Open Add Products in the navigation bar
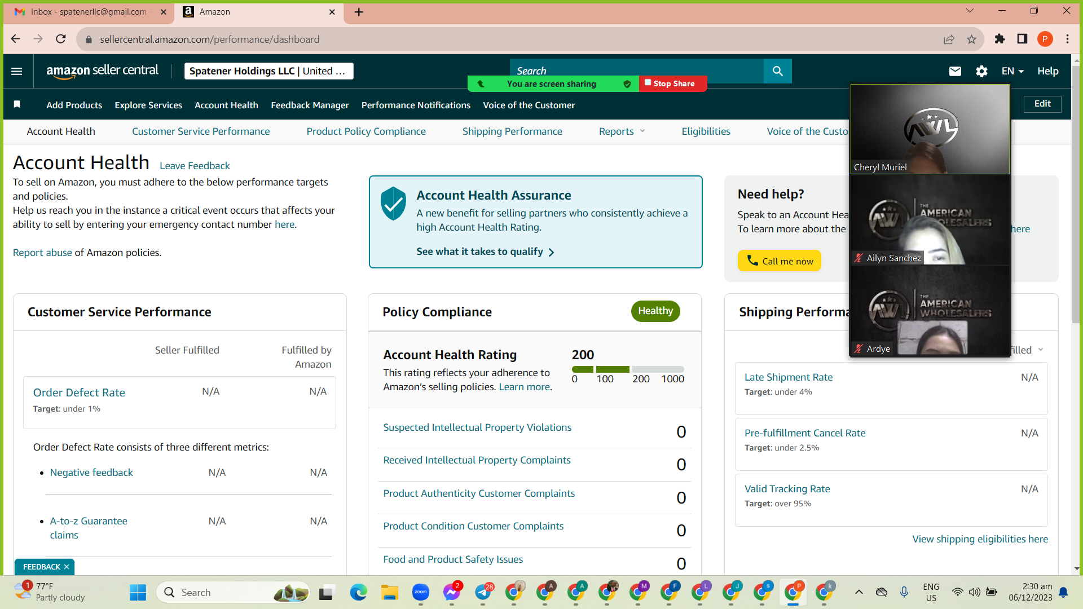The width and height of the screenshot is (1083, 609). coord(74,105)
